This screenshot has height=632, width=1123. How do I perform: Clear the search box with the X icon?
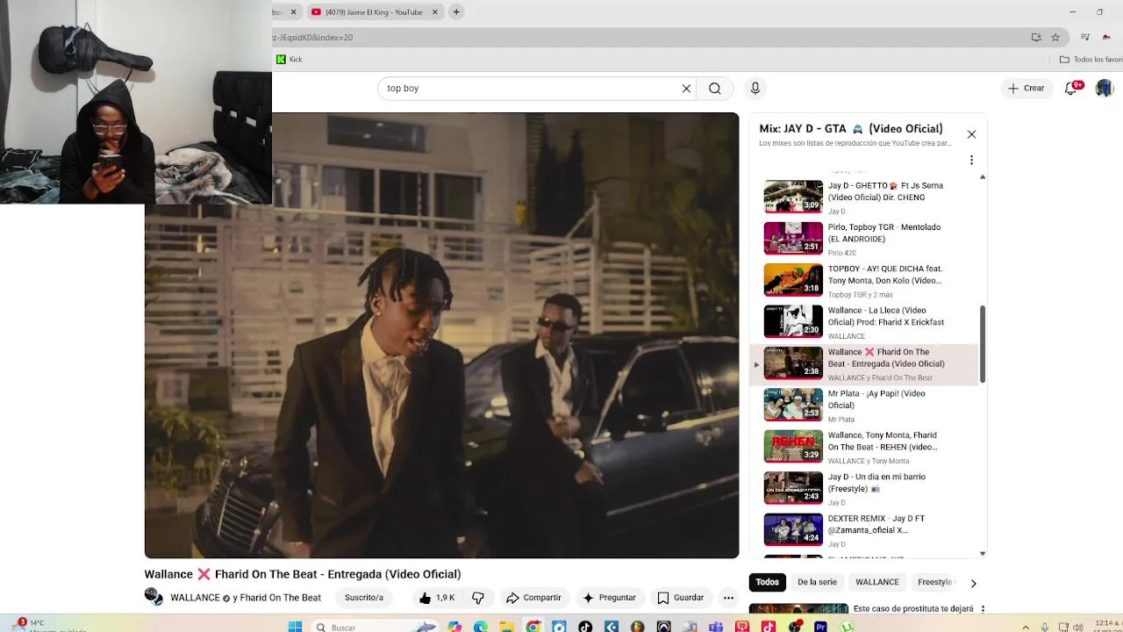pos(686,88)
